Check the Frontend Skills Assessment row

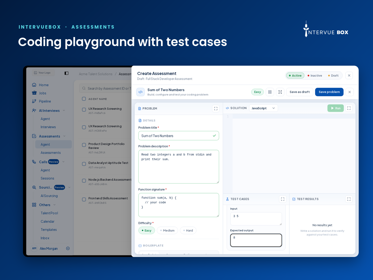click(x=84, y=199)
